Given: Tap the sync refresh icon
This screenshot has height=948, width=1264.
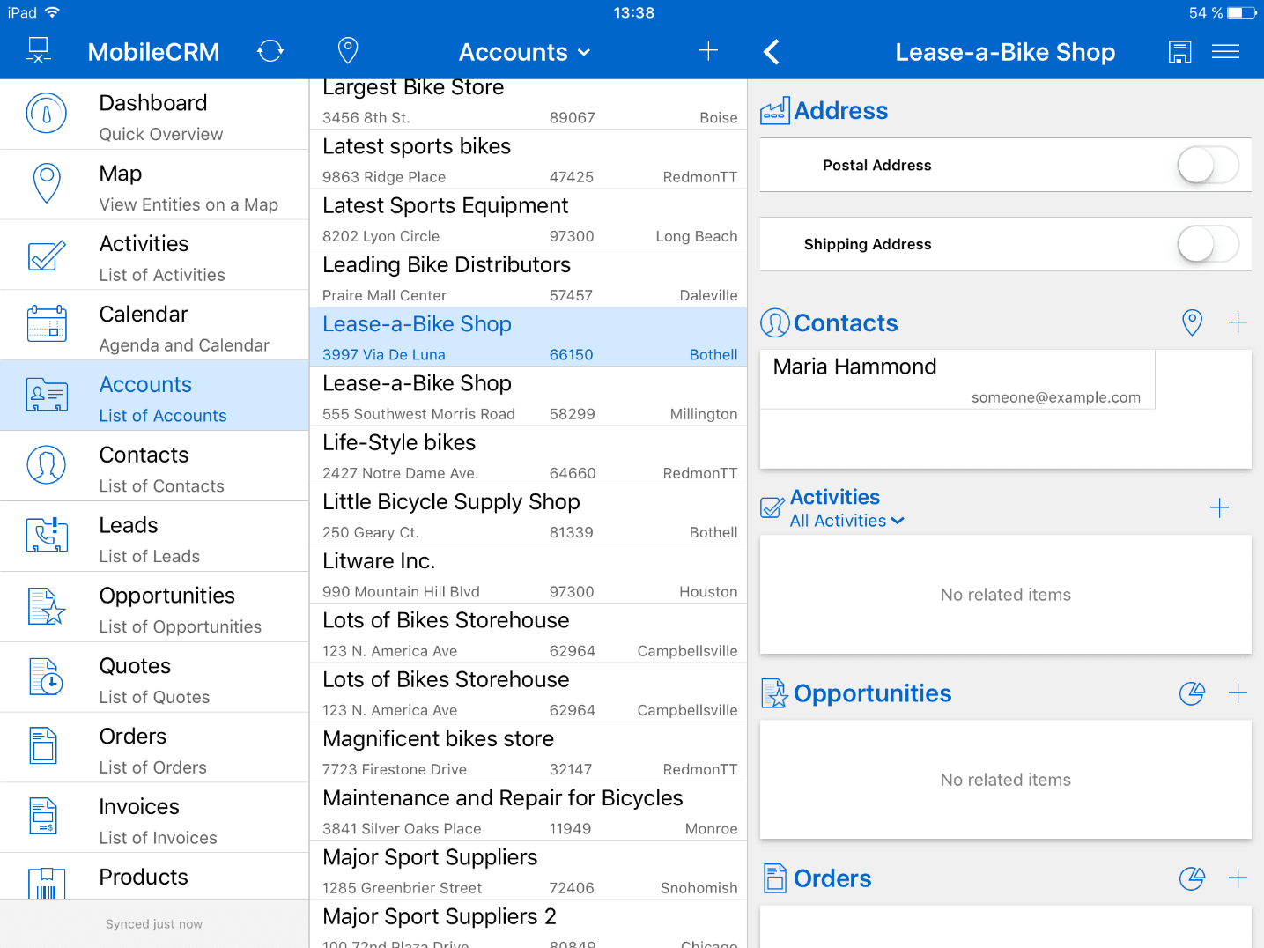Looking at the screenshot, I should pos(270,51).
